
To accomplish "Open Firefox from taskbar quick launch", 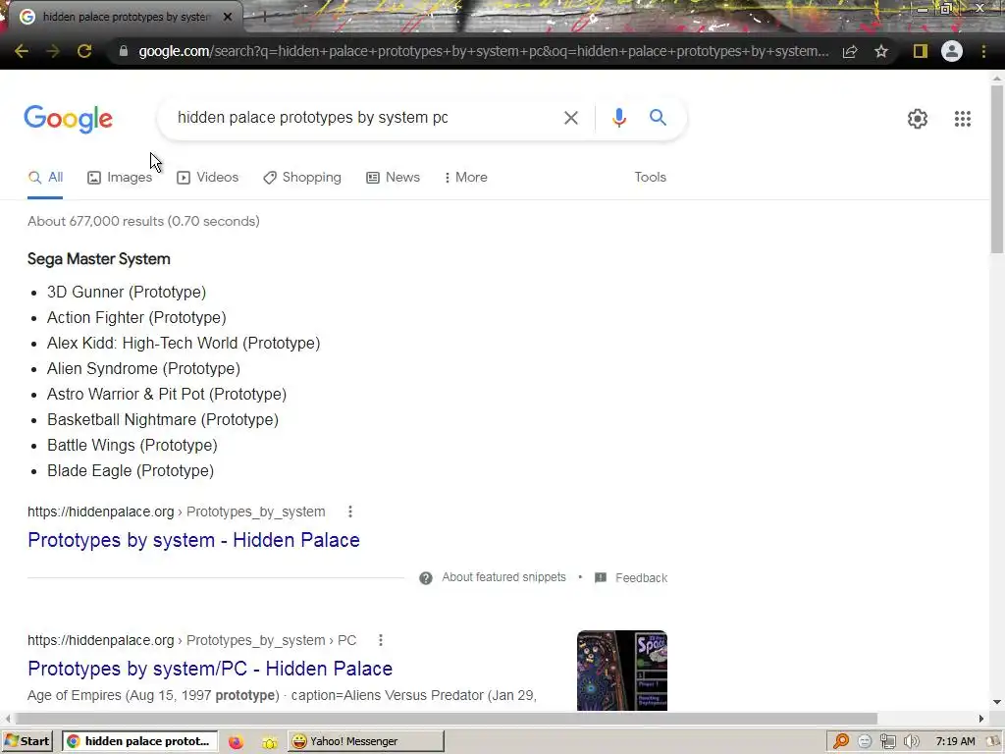I will click(236, 742).
